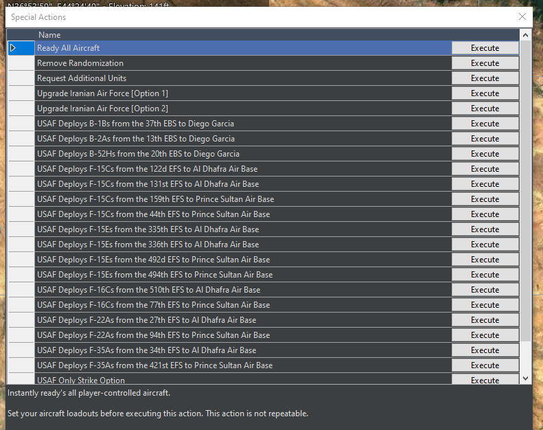Select F-22As from the 27th EFS row
Image resolution: width=543 pixels, height=430 pixels.
pos(243,320)
